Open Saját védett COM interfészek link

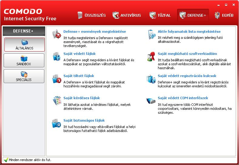point(183,98)
